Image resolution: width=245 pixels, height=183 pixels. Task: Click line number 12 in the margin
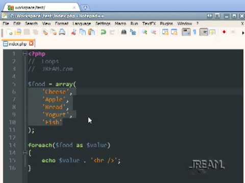[12, 137]
